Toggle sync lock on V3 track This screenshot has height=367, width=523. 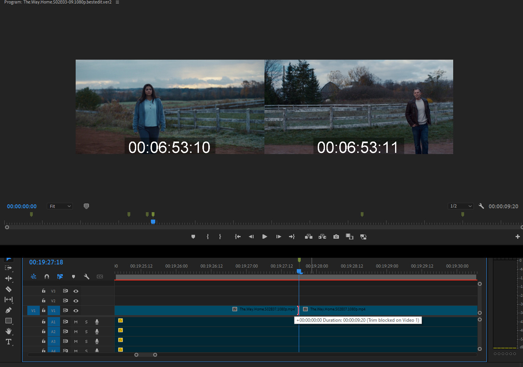[65, 291]
